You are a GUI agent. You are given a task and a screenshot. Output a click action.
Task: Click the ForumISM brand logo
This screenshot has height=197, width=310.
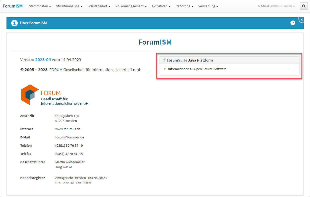(x=13, y=6)
